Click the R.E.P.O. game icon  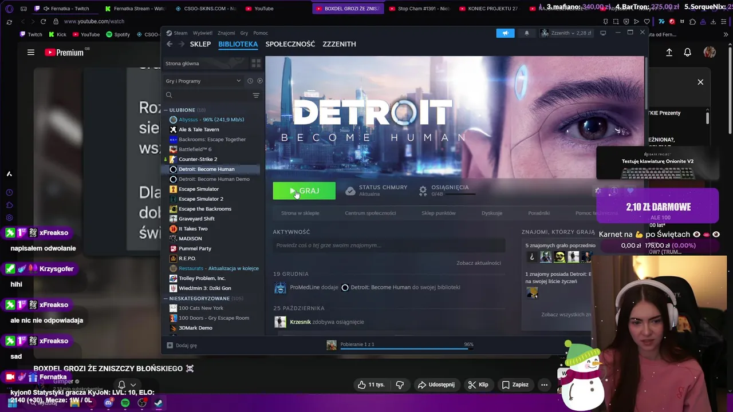173,259
